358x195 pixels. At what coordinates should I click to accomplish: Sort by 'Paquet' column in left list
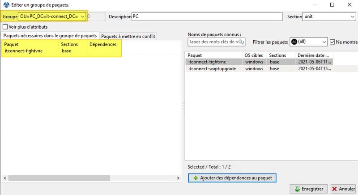pyautogui.click(x=30, y=44)
